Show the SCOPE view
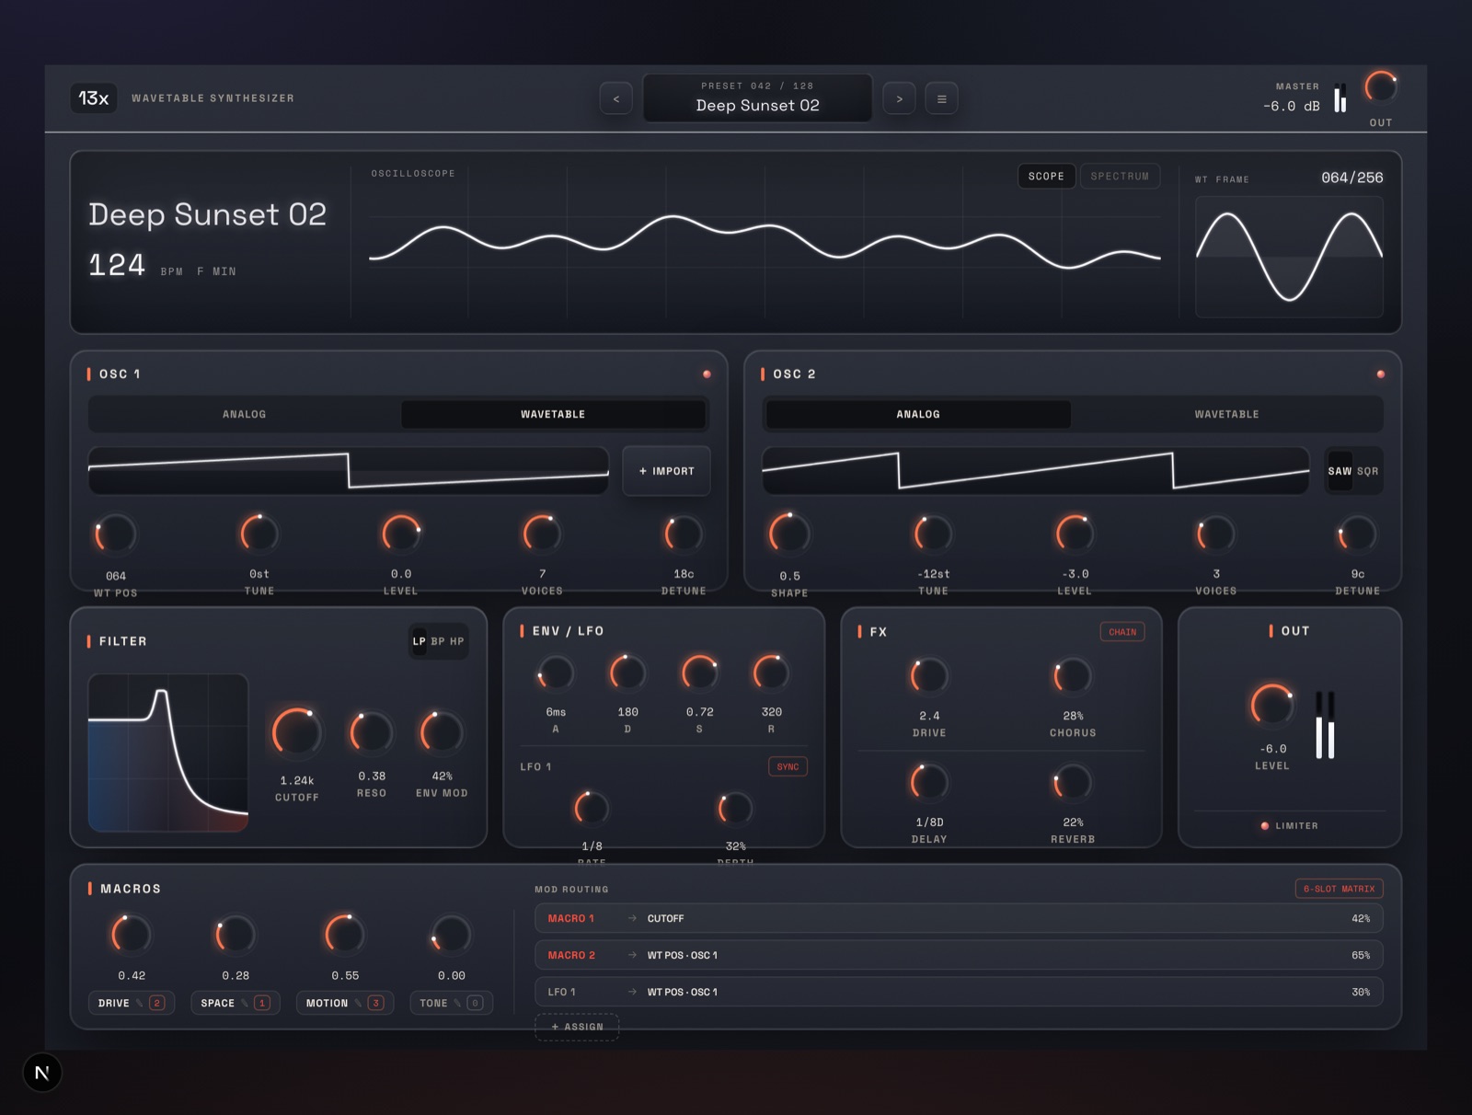Image resolution: width=1472 pixels, height=1115 pixels. pyautogui.click(x=1046, y=176)
